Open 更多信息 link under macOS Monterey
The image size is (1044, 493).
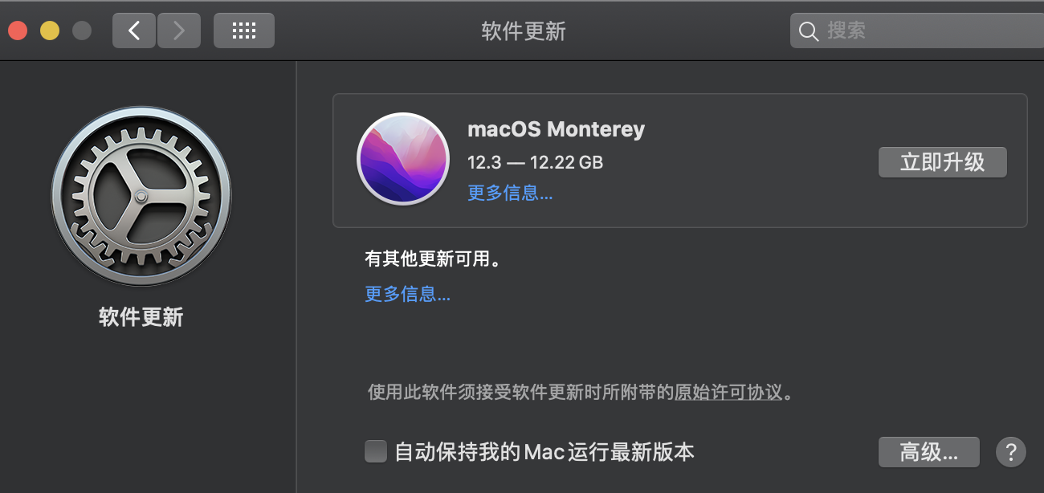point(510,193)
